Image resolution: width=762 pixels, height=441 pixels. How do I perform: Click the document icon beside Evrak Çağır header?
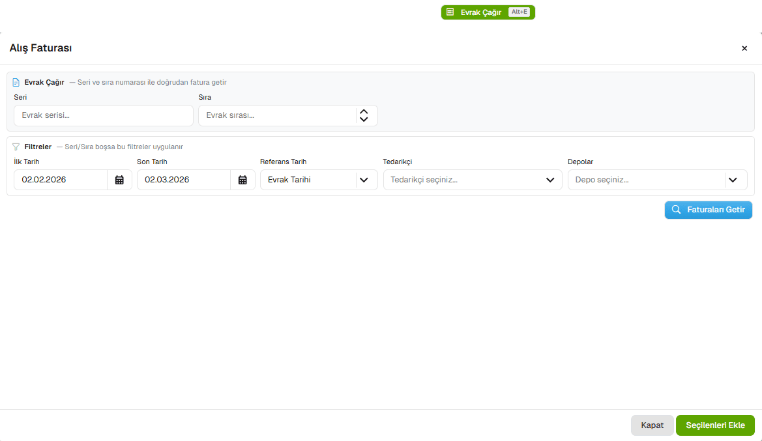point(16,82)
